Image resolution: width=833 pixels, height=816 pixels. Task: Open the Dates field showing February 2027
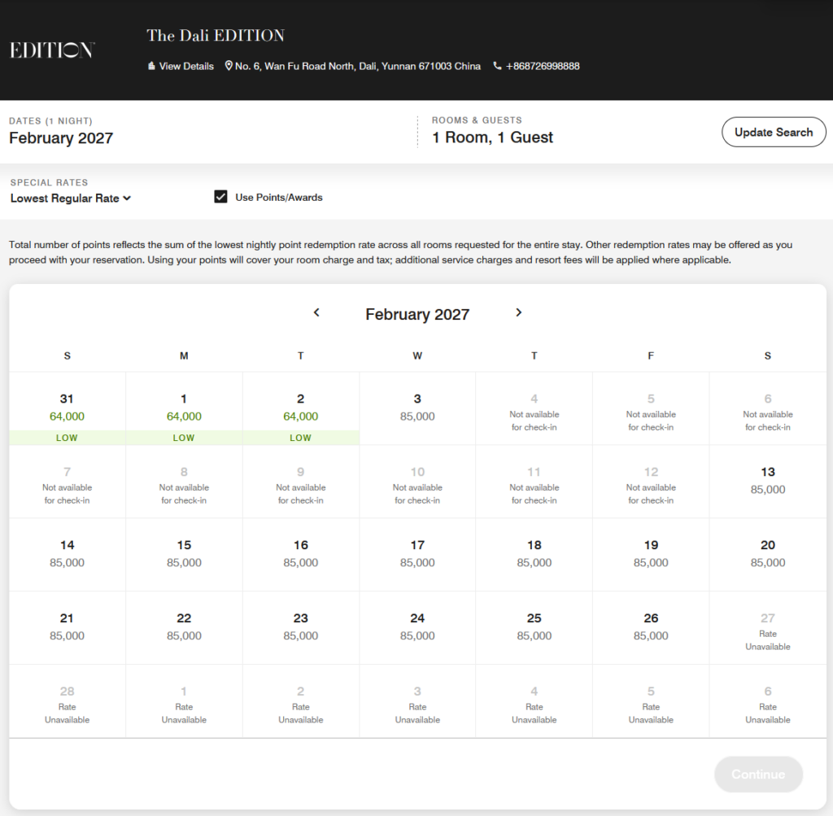(61, 138)
